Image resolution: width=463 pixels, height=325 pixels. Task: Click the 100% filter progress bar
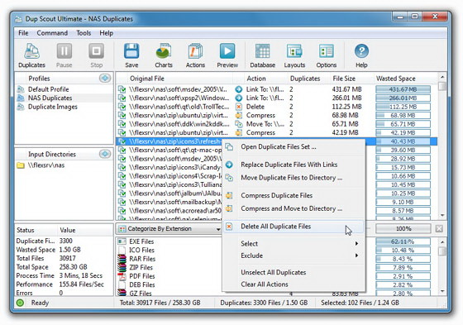403,228
